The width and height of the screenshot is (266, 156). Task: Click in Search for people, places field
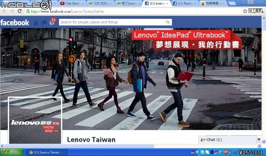pos(112,22)
